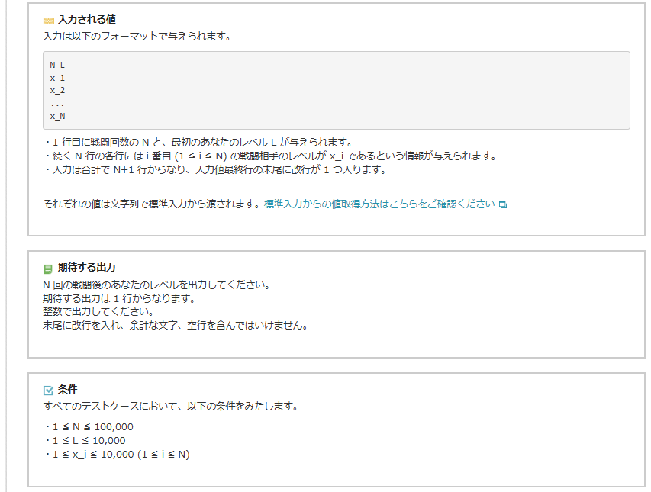Click the text 入力は以下のフォーマットで与えられます
Image resolution: width=651 pixels, height=492 pixels.
tap(137, 36)
